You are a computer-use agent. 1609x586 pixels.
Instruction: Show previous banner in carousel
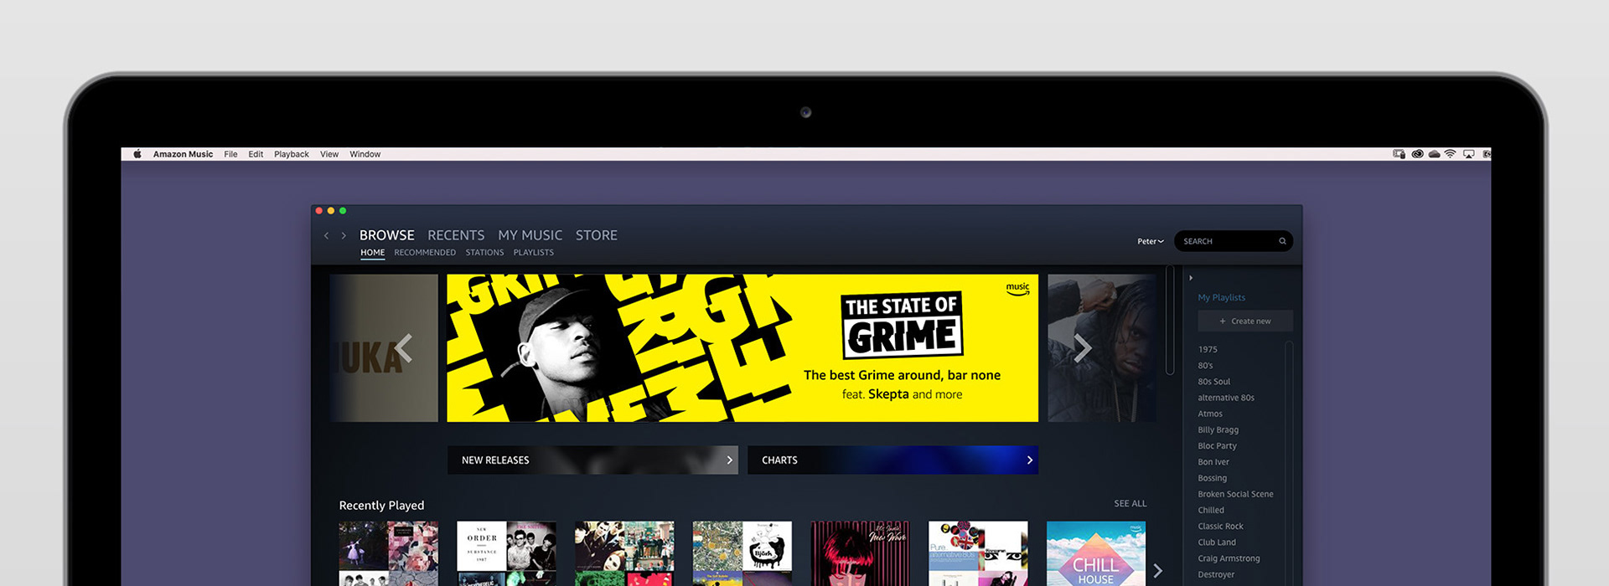click(404, 348)
